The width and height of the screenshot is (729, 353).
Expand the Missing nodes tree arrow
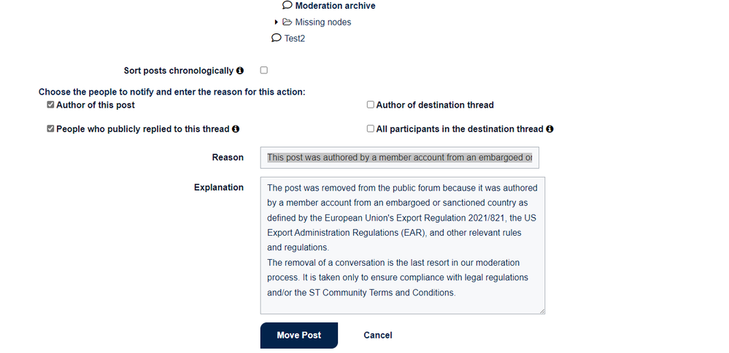coord(276,22)
